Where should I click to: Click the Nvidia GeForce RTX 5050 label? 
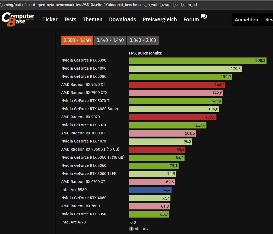coord(84,214)
